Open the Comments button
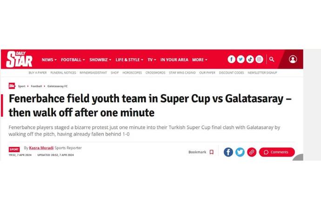The width and height of the screenshot is (321, 209). [277, 152]
